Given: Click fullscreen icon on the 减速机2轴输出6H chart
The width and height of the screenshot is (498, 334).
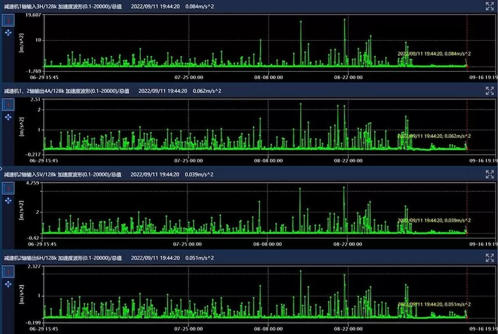Looking at the screenshot, I should pos(489,257).
